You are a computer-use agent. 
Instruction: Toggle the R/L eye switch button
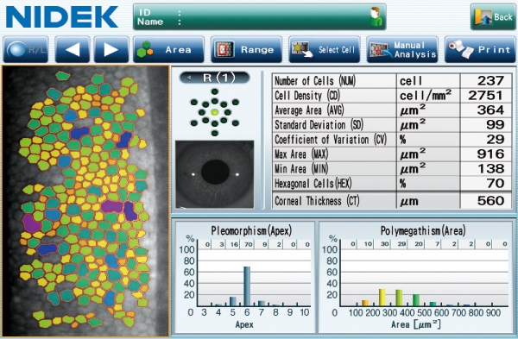click(x=25, y=49)
